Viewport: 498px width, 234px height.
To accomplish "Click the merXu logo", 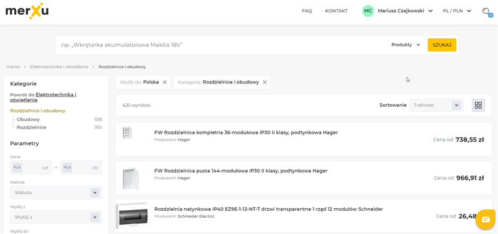I will pyautogui.click(x=27, y=12).
